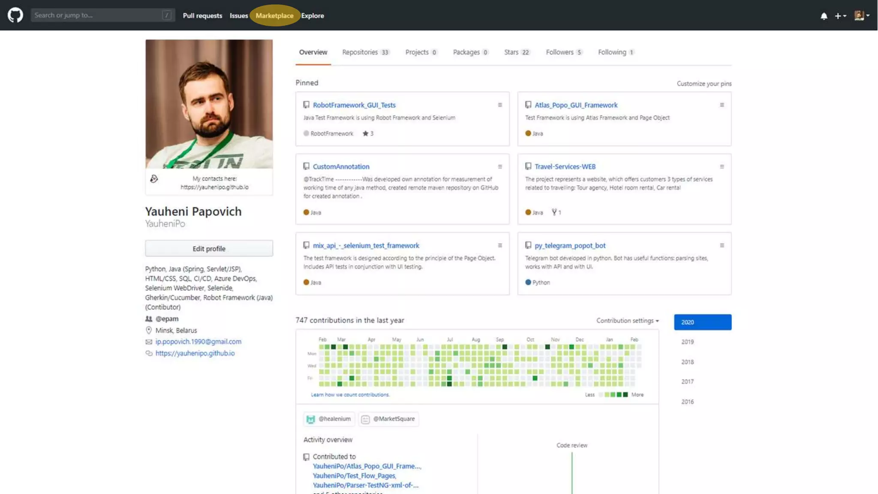This screenshot has width=878, height=494.
Task: Expand the Contribution settings dropdown
Action: pyautogui.click(x=627, y=320)
